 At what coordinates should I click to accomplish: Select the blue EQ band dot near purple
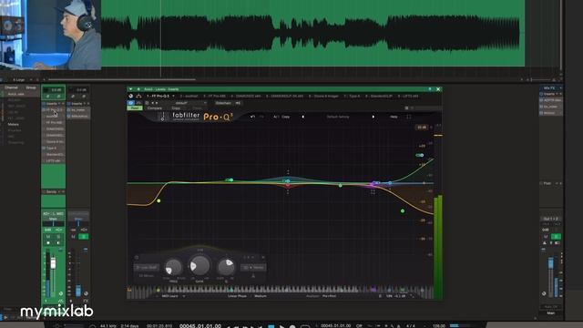tap(390, 183)
